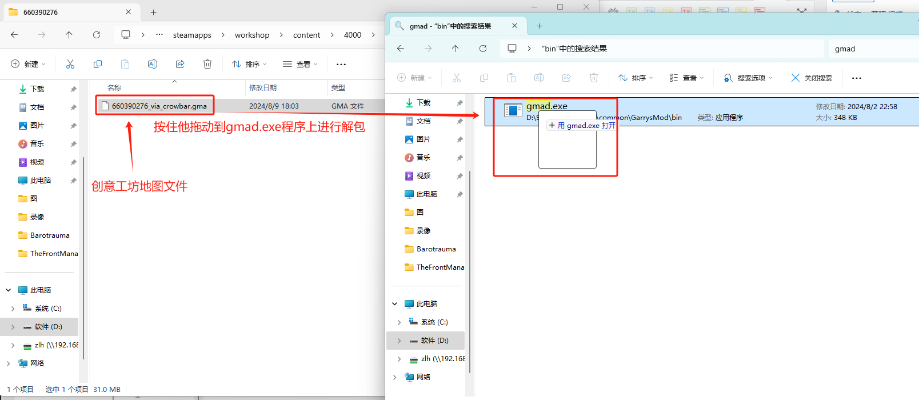Click the workshop breadcrumb in address bar

(251, 35)
